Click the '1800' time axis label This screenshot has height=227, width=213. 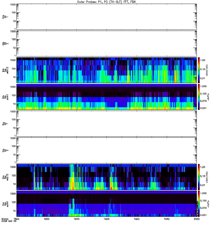click(x=16, y=219)
